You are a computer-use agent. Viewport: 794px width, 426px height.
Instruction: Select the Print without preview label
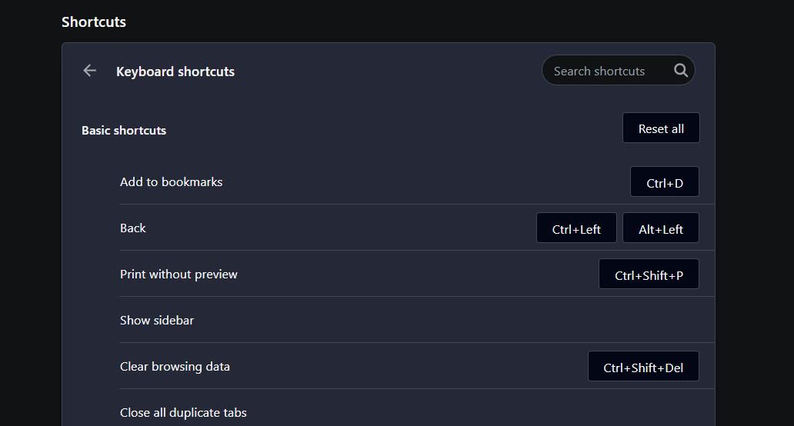click(178, 275)
